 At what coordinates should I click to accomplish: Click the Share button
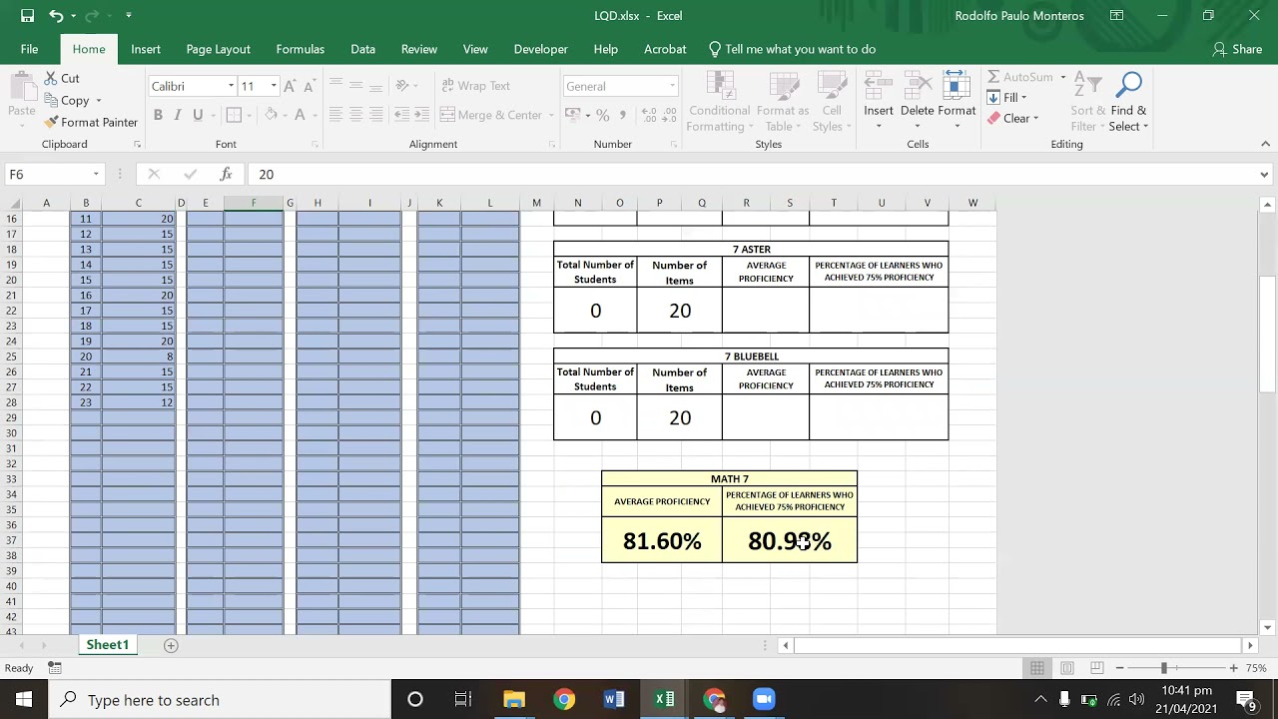click(1237, 49)
